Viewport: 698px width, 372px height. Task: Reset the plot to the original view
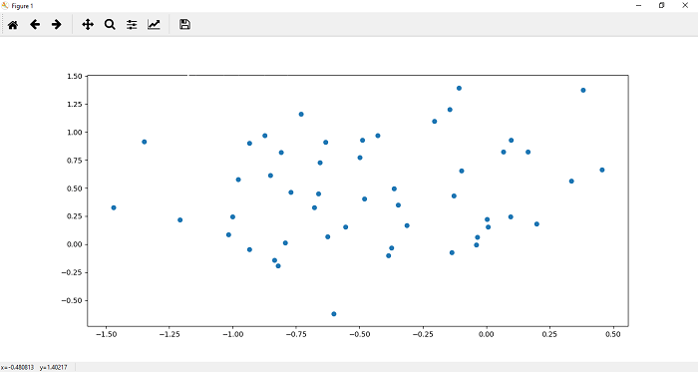13,25
